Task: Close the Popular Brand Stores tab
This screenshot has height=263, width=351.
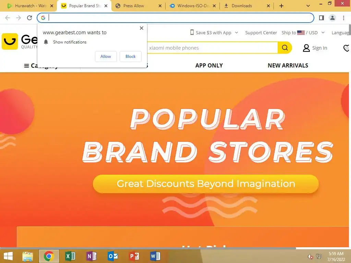Action: (x=106, y=6)
